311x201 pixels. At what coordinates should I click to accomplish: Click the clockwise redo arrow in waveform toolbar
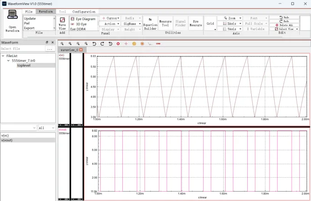click(x=102, y=44)
